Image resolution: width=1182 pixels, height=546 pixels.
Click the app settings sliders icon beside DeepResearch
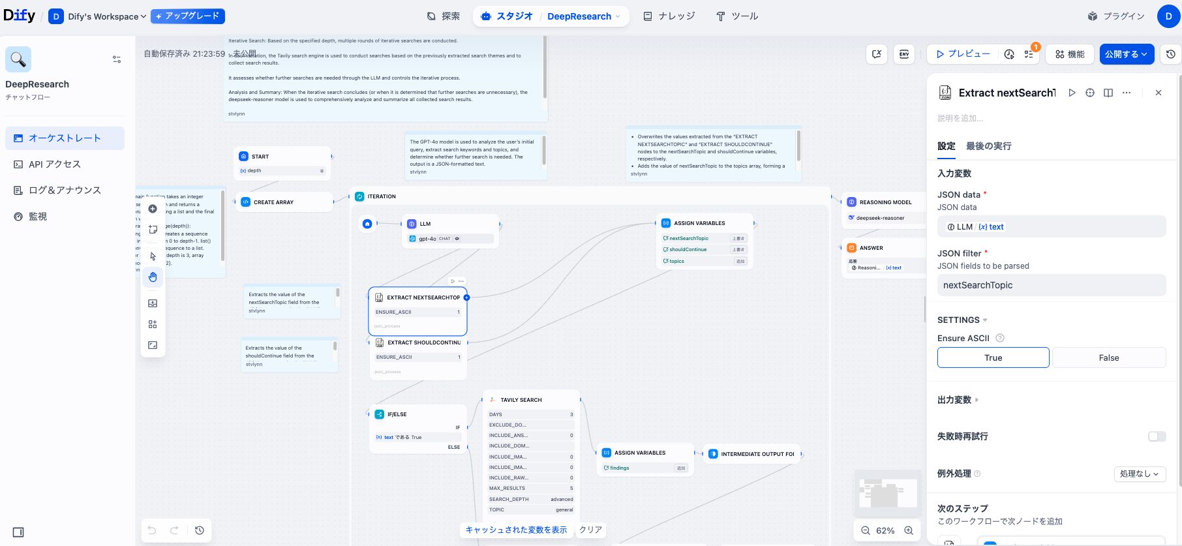pos(117,59)
